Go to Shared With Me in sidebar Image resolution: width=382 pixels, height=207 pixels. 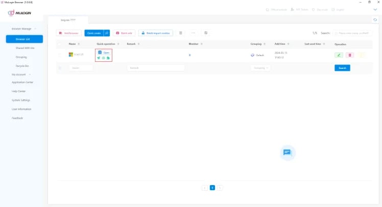coord(25,48)
